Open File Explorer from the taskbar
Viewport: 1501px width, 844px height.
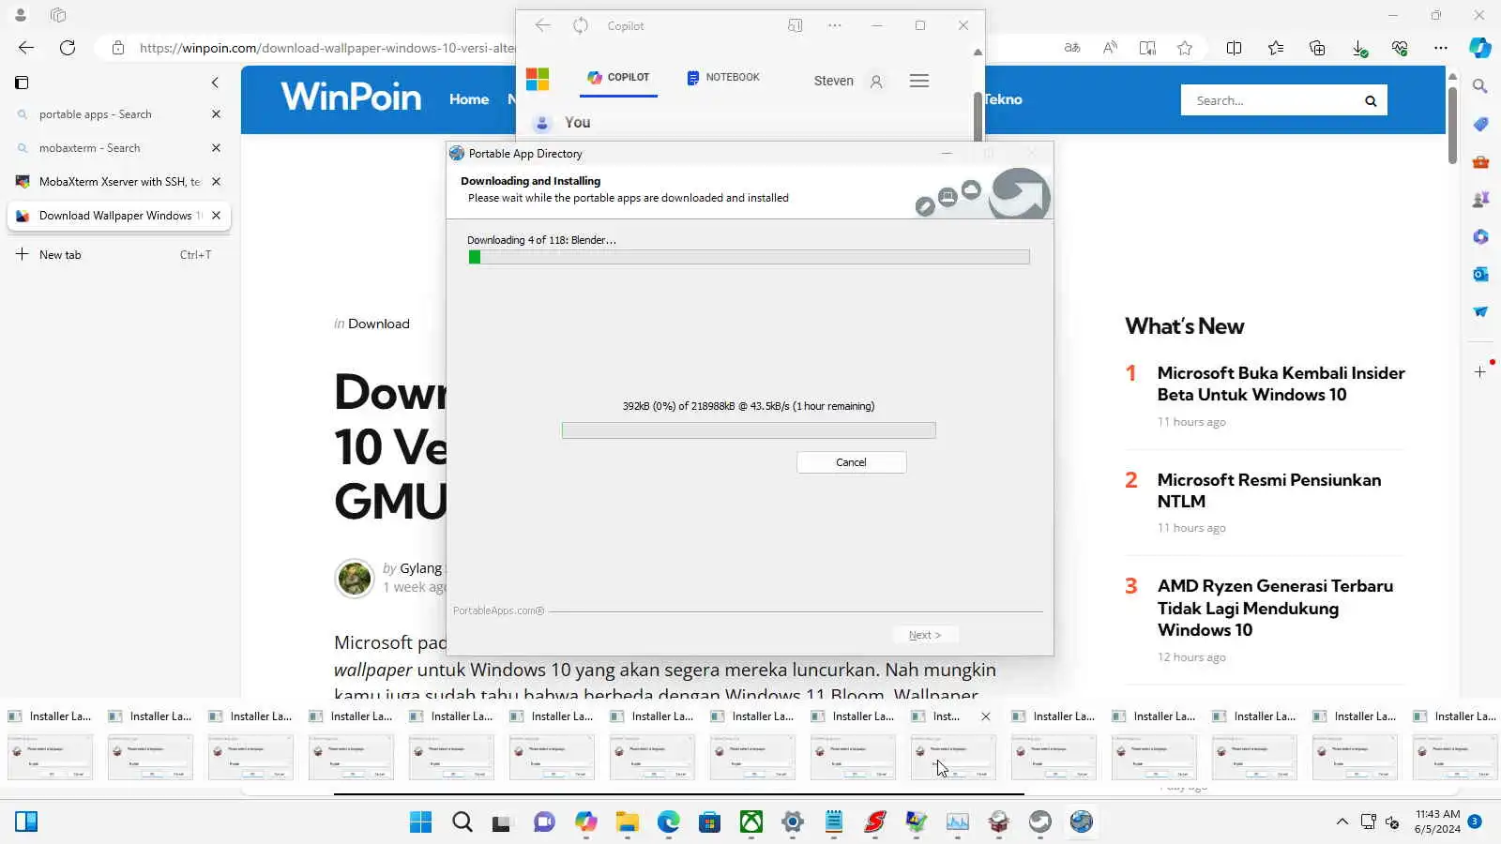628,822
